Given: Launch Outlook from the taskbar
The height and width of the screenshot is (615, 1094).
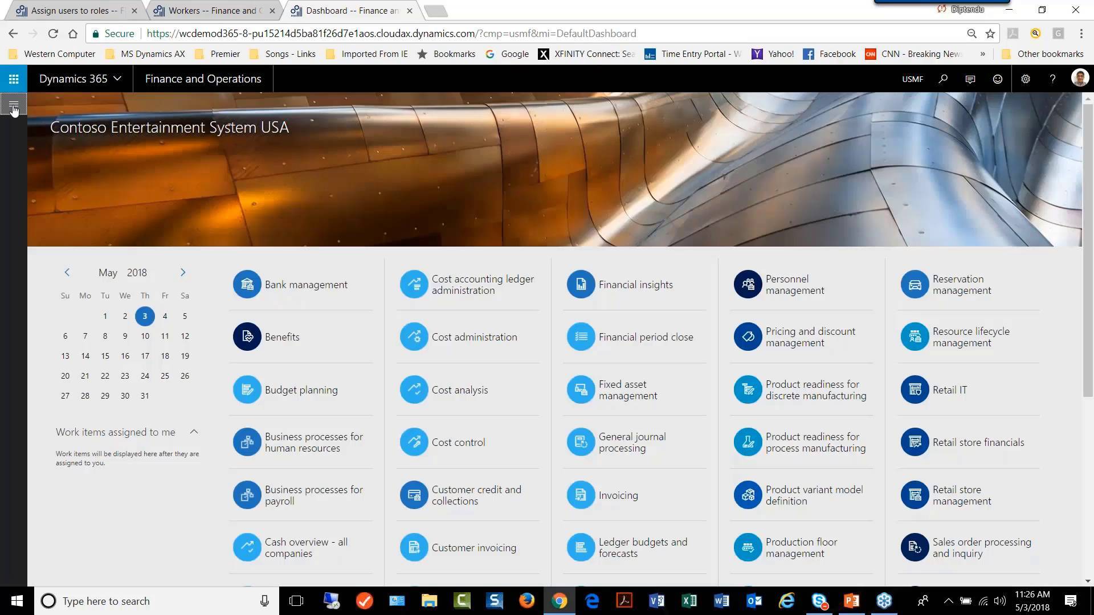Looking at the screenshot, I should [754, 601].
